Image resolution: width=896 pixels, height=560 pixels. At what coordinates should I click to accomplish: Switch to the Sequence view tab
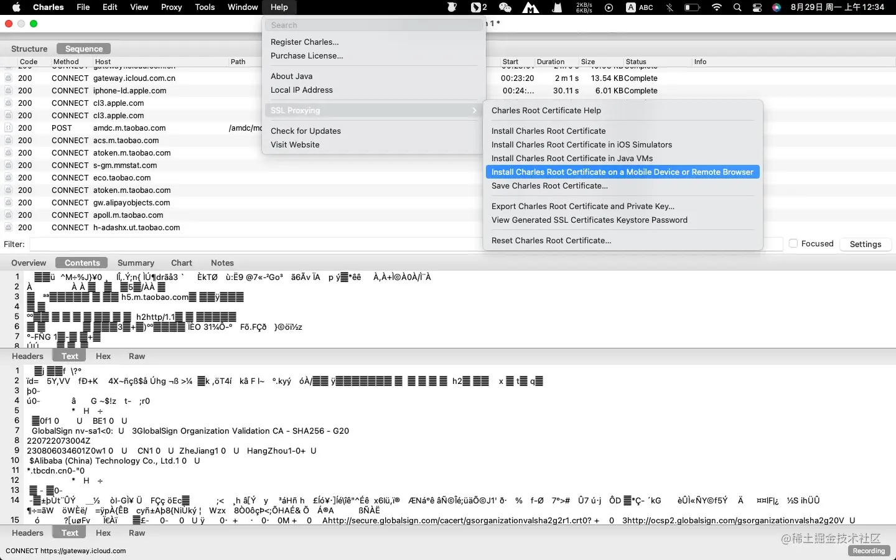coord(84,49)
